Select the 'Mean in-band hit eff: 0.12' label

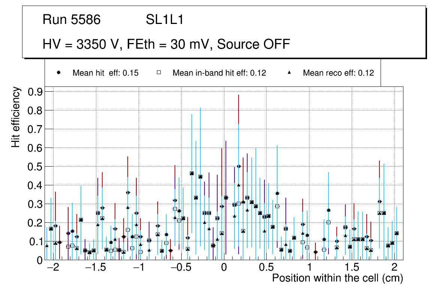(219, 73)
